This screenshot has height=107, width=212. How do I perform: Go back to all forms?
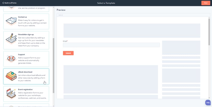click(9, 3)
